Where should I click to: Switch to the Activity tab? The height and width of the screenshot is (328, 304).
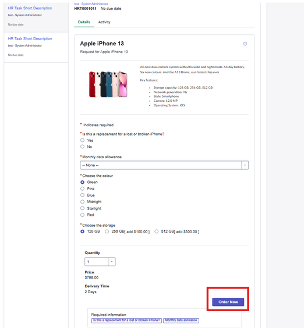104,22
